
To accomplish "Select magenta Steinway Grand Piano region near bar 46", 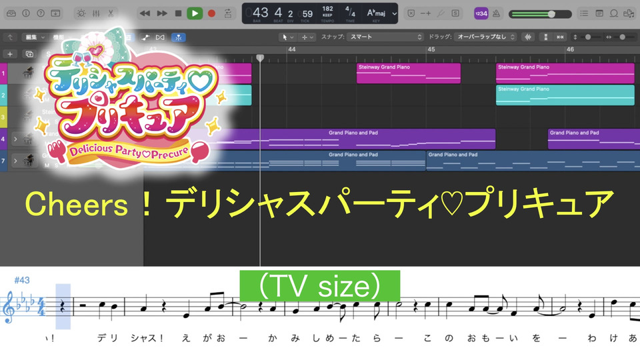I will (565, 73).
